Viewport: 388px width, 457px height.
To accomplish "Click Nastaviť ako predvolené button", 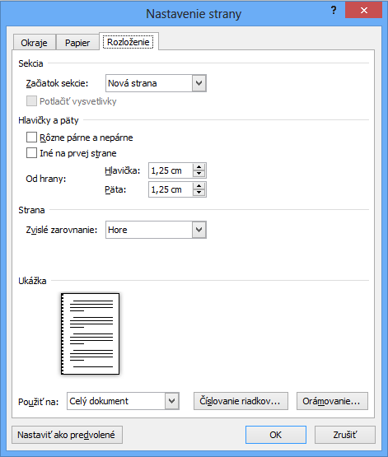I will click(67, 435).
